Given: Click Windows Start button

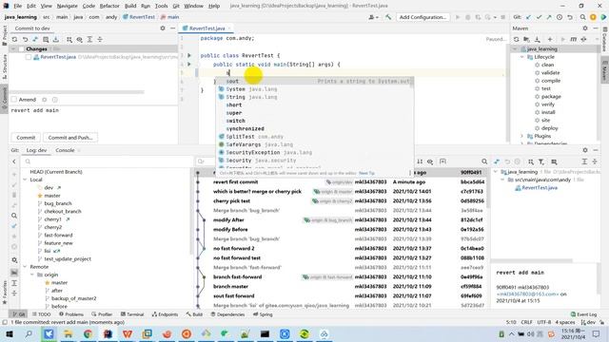Looking at the screenshot, I should pos(9,333).
